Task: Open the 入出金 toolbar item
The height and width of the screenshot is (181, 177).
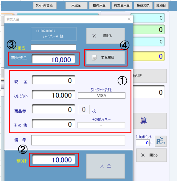Action: point(76,5)
